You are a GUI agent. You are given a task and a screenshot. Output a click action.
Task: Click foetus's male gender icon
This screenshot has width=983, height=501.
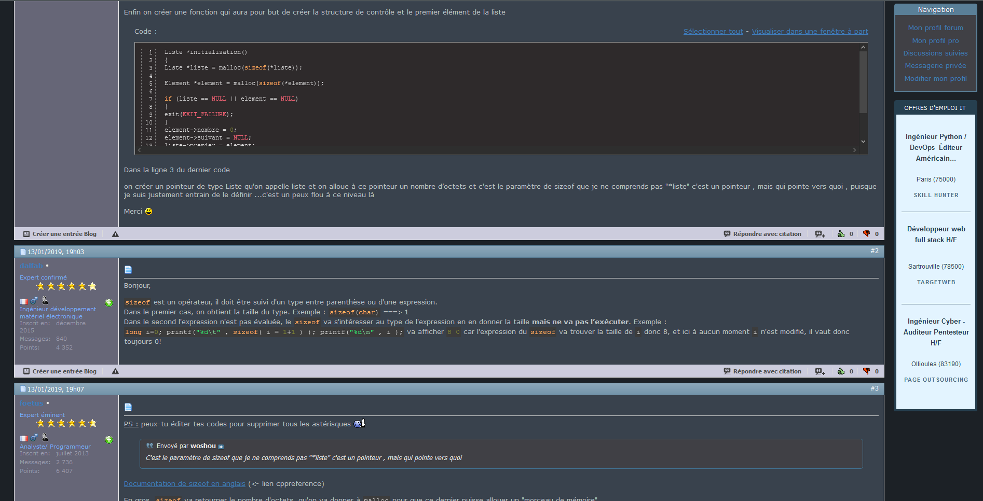click(x=34, y=437)
